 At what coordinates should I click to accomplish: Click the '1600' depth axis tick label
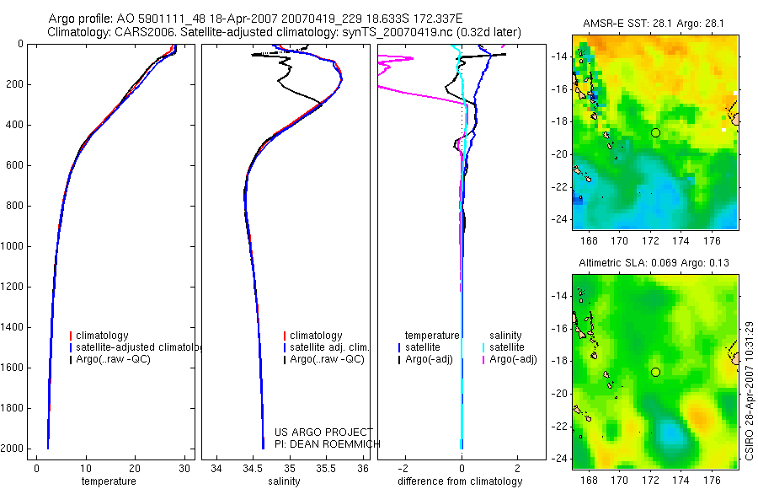point(12,368)
